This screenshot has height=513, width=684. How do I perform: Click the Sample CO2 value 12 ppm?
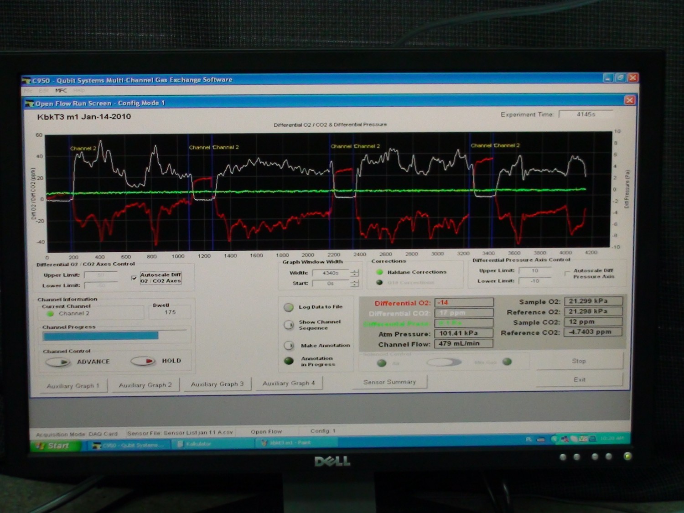593,321
